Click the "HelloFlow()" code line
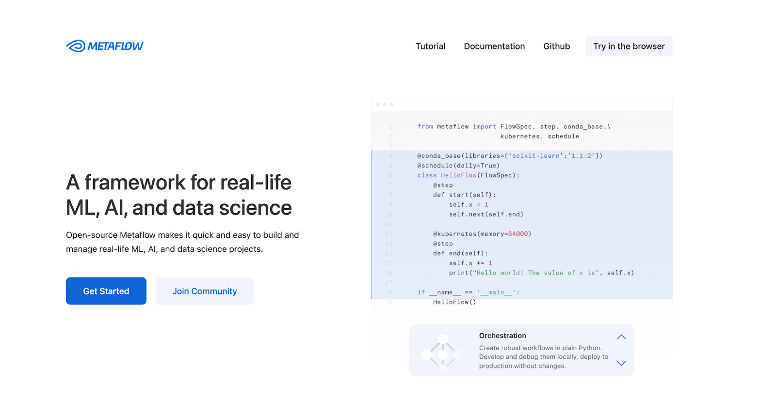Viewport: 776px width, 414px height. coord(454,302)
